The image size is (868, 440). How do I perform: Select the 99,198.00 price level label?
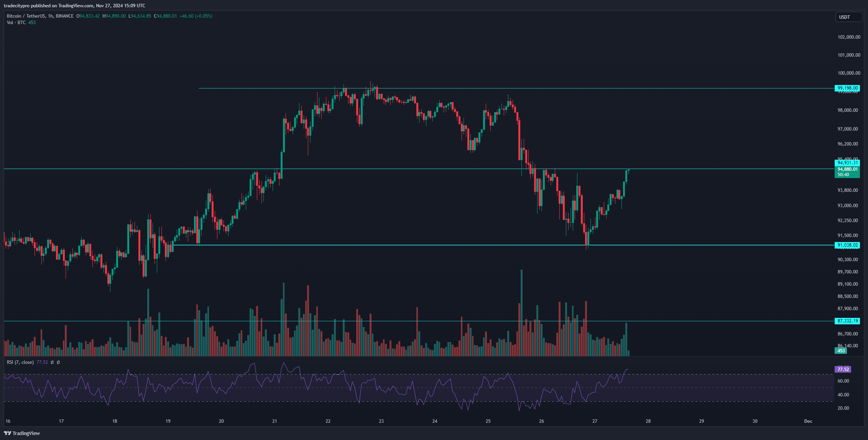coord(847,88)
